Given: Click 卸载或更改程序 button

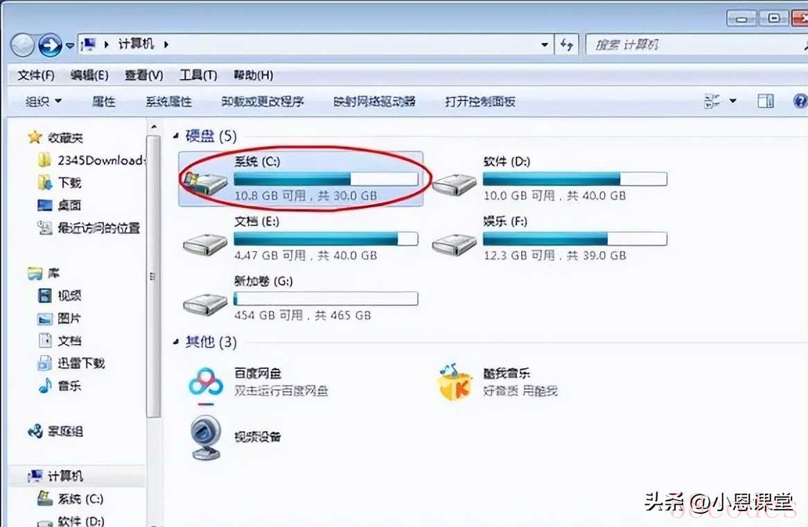Looking at the screenshot, I should tap(263, 101).
